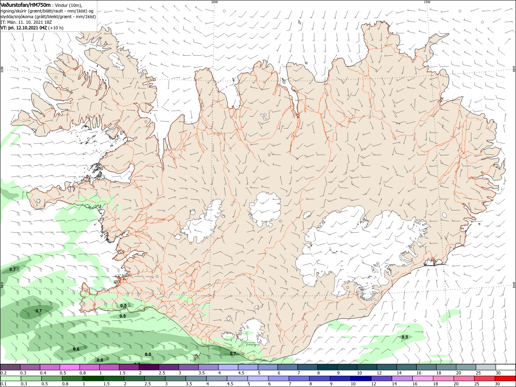Click the 15W longitude label
Screen dimensions: 516x387
427,2
